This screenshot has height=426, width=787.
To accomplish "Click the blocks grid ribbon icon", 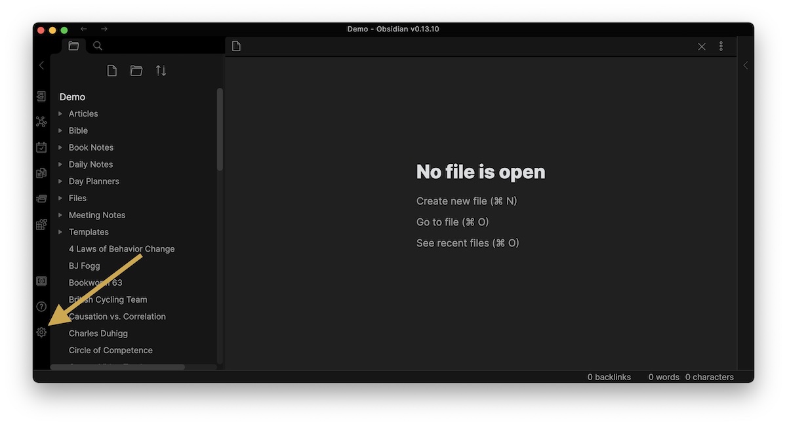I will point(41,225).
